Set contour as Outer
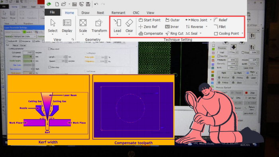Viewport: 279px width, 157px height. [x=173, y=20]
